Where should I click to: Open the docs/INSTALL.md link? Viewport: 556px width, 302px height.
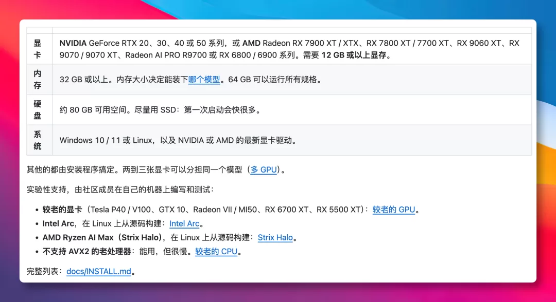point(98,272)
